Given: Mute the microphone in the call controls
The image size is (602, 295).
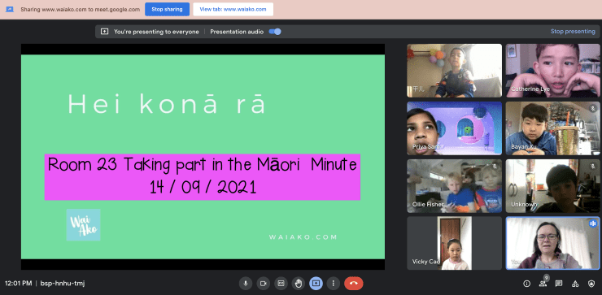Looking at the screenshot, I should (x=246, y=284).
